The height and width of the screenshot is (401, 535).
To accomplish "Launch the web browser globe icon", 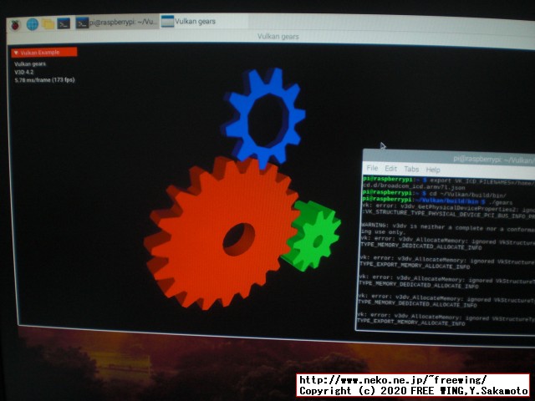I will tap(32, 24).
